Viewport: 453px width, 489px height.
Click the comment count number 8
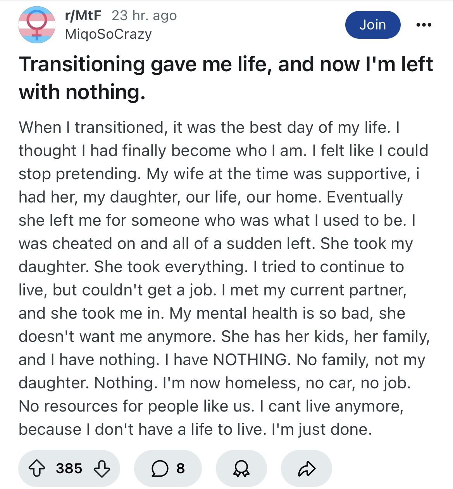tap(181, 468)
